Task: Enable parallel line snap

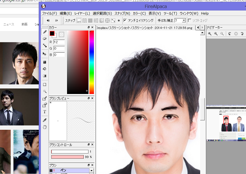Action: coord(85,20)
